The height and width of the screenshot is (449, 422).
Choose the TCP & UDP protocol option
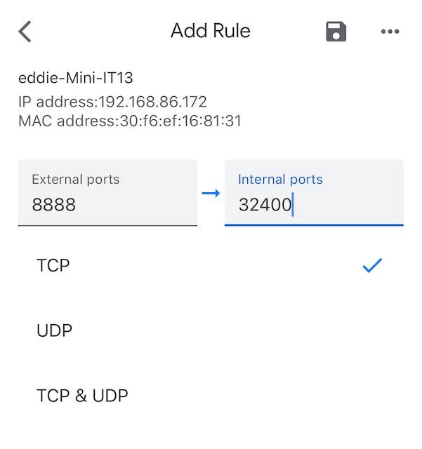pos(82,396)
